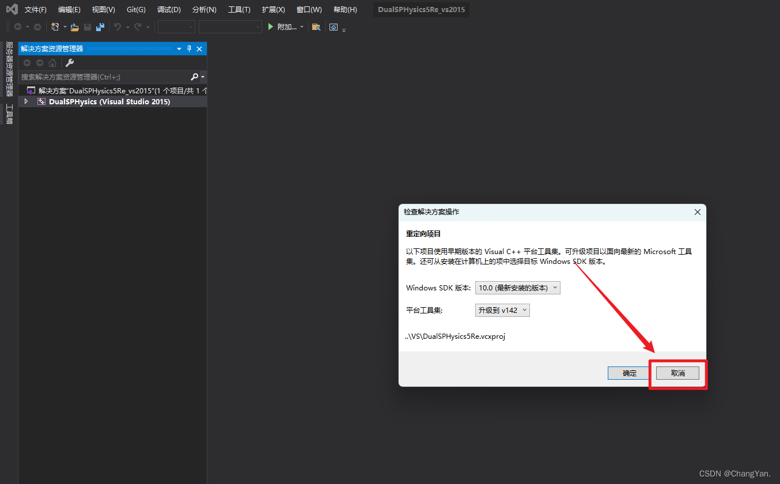
Task: Open the 服务器资源管理器 side tab
Action: (9, 69)
